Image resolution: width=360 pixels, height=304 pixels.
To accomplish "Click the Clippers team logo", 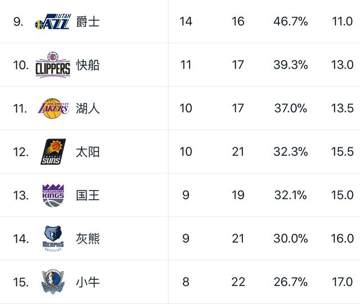I will click(x=53, y=65).
